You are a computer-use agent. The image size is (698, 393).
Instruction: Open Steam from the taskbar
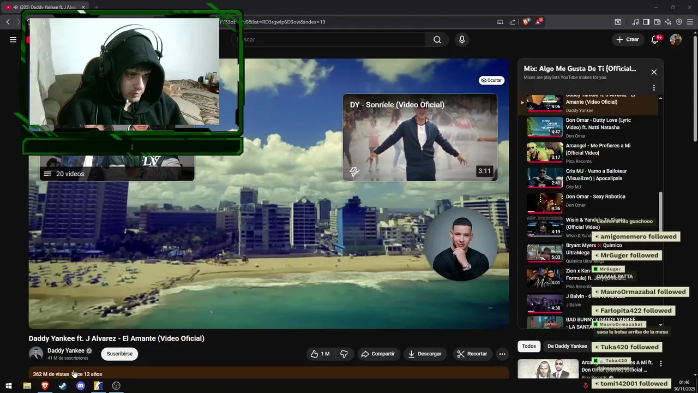[63, 386]
